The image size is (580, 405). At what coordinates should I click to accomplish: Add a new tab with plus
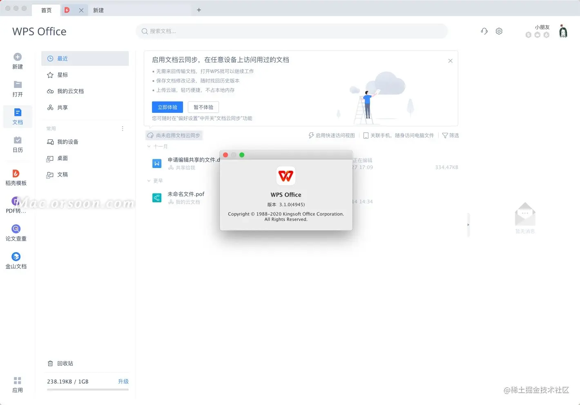click(x=199, y=10)
